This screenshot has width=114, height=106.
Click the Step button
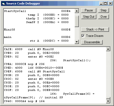(103, 10)
